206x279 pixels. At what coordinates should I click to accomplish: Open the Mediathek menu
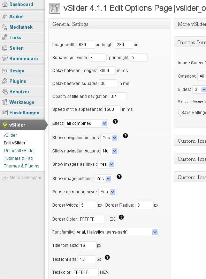tap(22, 27)
